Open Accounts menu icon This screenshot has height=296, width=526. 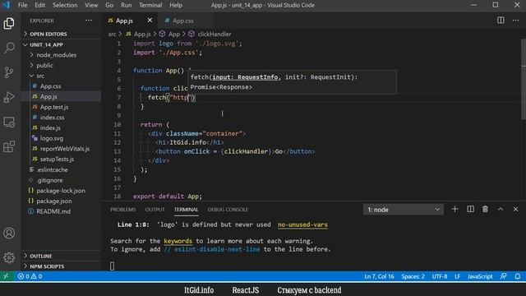(9, 233)
